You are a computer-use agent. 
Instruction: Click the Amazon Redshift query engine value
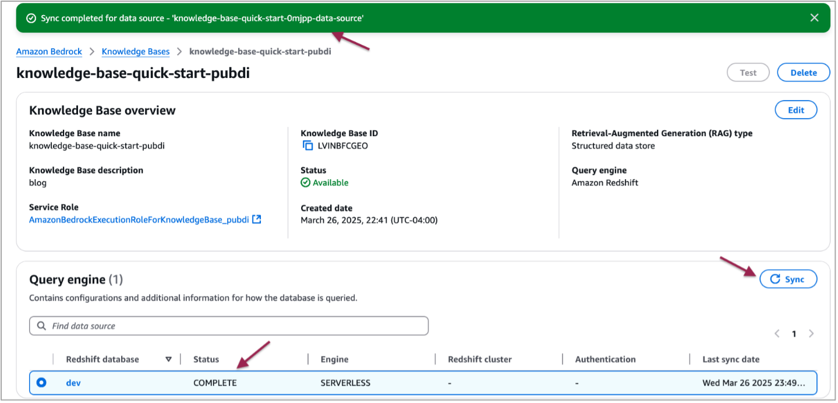(x=605, y=183)
